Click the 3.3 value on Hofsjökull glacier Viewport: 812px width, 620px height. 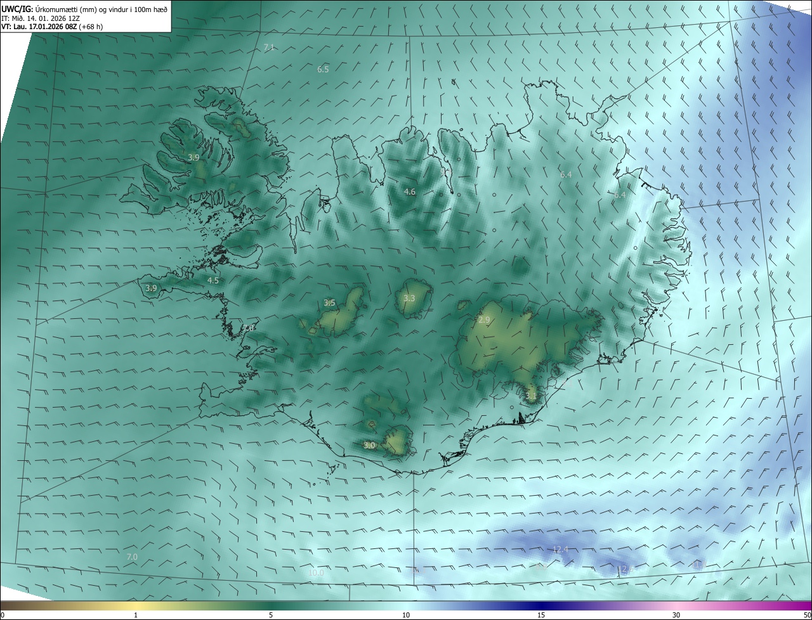pos(409,299)
